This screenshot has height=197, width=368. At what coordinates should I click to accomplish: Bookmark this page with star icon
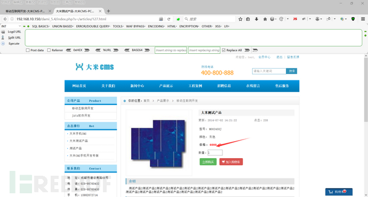(x=241, y=19)
